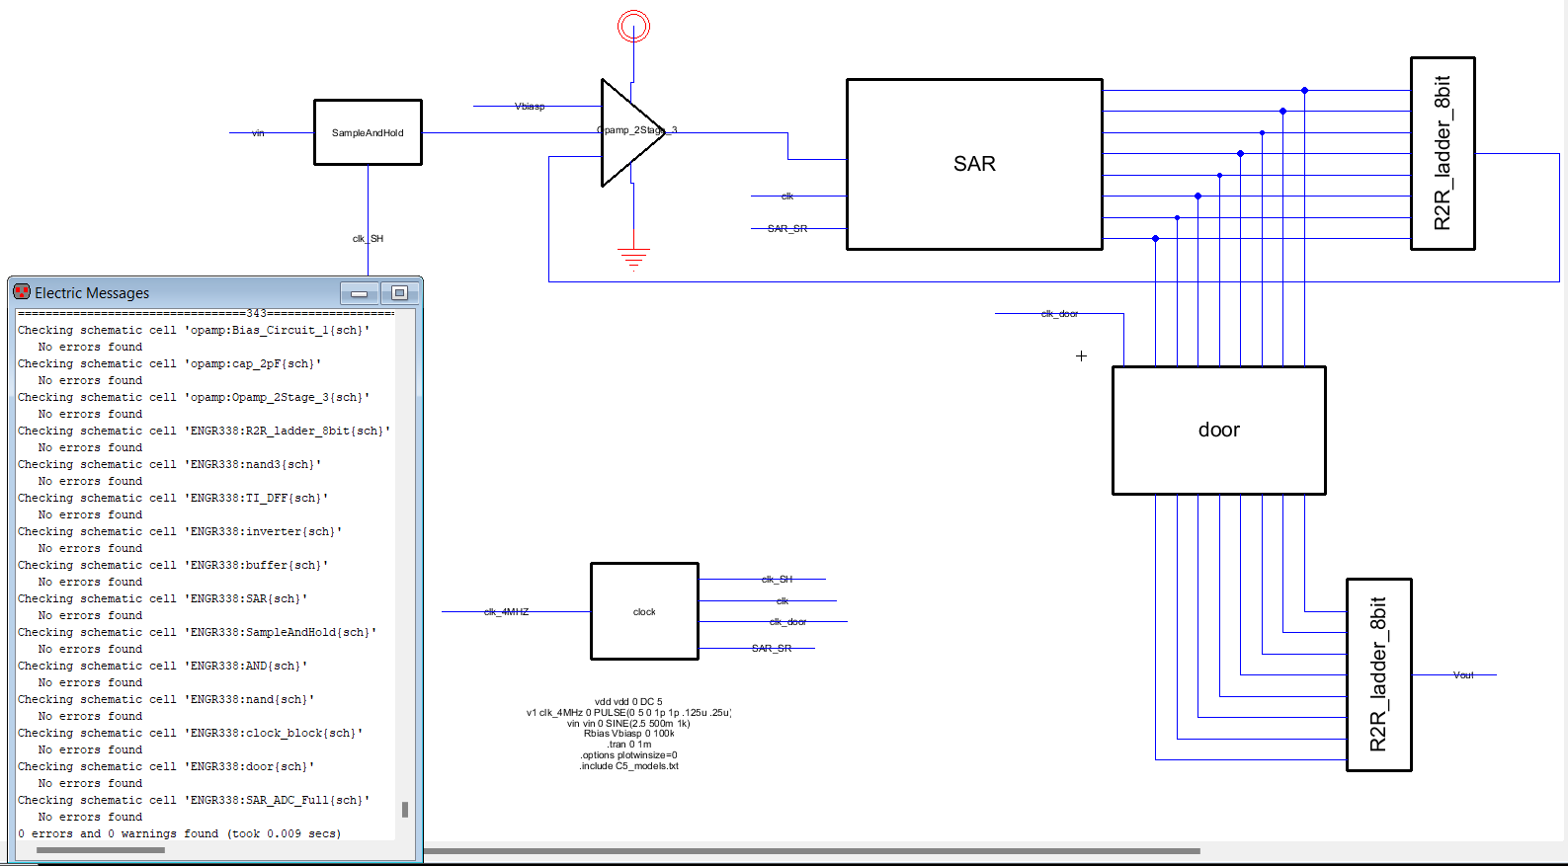
Task: Click the upper R2R_ladder_8bit block
Action: coord(1442,153)
